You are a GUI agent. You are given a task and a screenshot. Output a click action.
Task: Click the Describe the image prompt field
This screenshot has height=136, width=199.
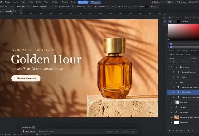point(72,131)
